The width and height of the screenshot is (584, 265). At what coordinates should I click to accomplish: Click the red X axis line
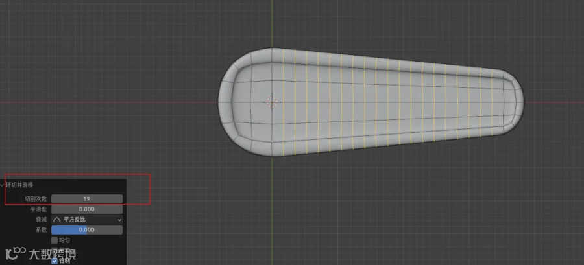[112, 102]
